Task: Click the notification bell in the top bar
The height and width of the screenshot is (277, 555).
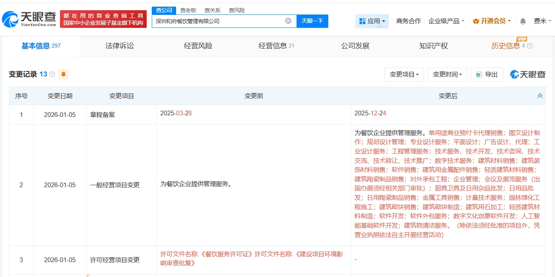Action: coord(523,21)
